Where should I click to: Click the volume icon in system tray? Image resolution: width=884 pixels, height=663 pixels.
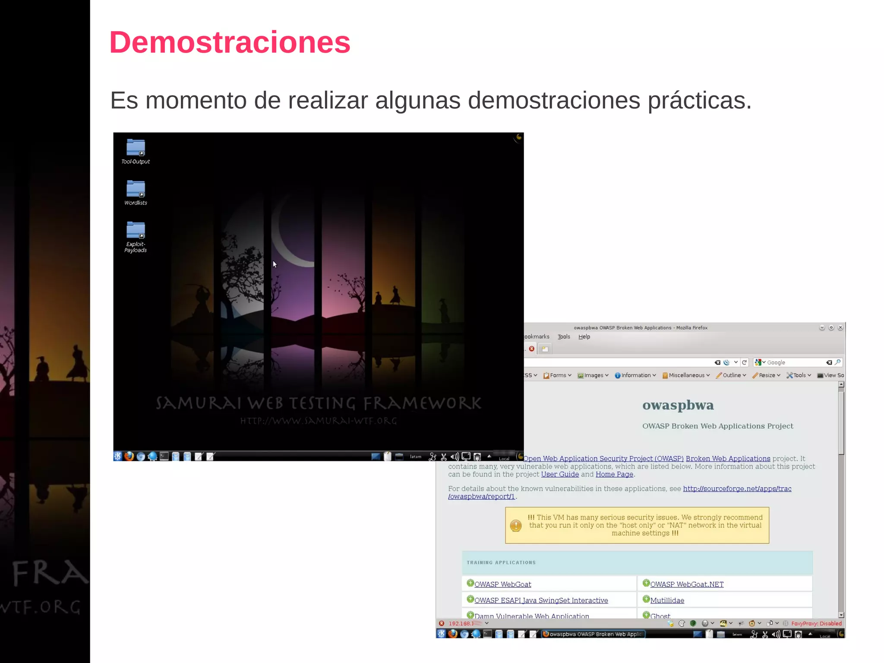pyautogui.click(x=455, y=457)
